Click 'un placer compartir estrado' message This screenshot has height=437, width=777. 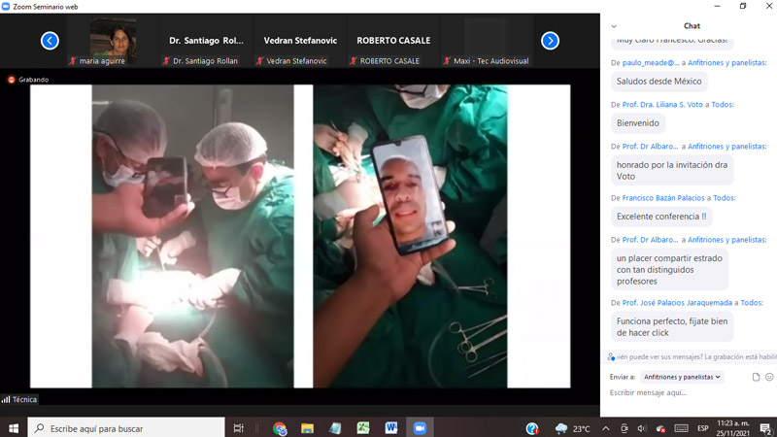coord(669,270)
